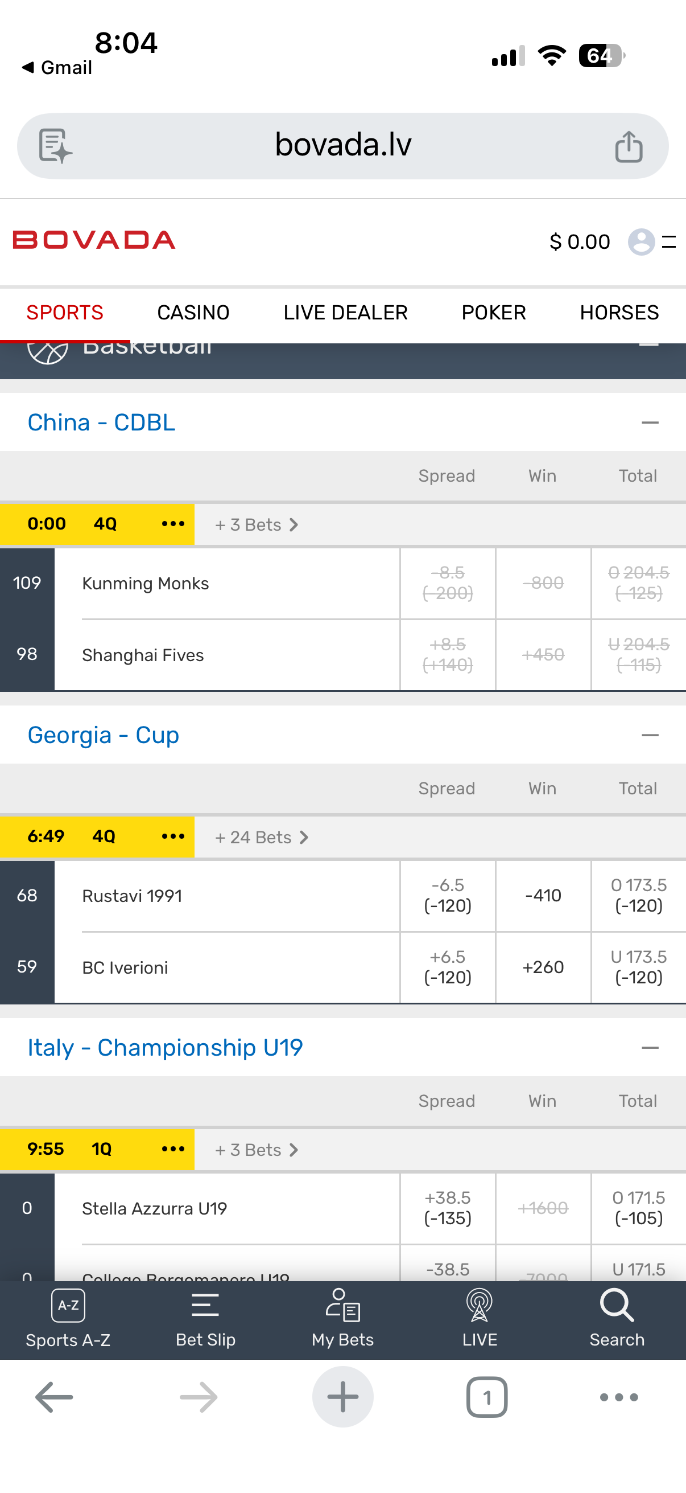The image size is (686, 1493).
Task: Collapse the China - CDBL section
Action: point(650,423)
